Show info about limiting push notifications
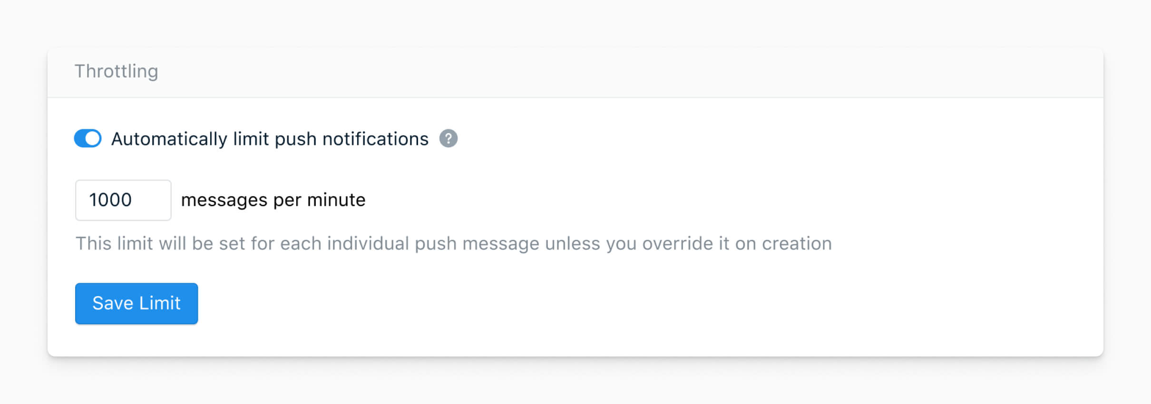The image size is (1151, 404). tap(448, 139)
